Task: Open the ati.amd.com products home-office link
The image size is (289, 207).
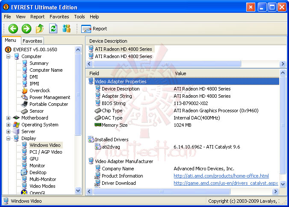Action: (x=221, y=176)
